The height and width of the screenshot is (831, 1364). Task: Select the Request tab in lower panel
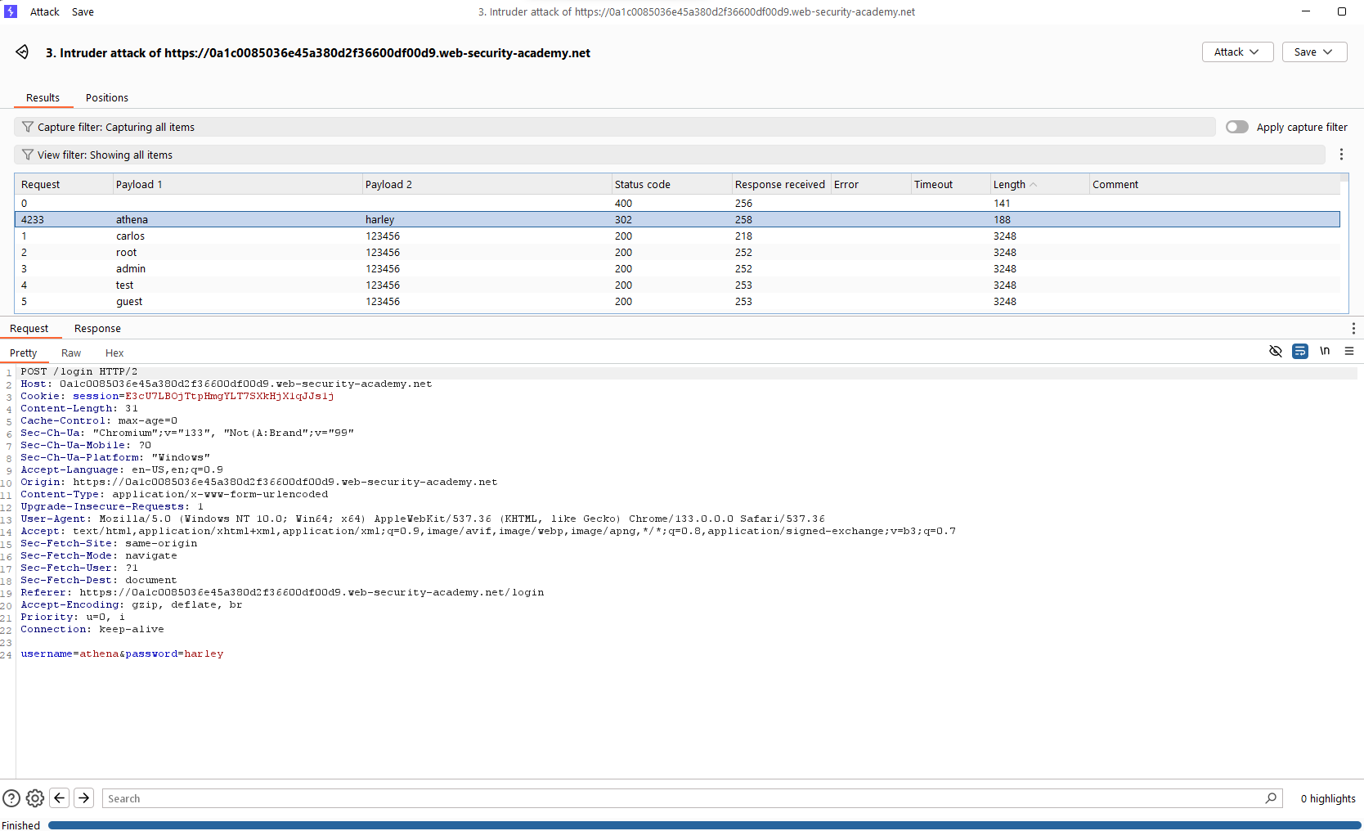tap(29, 328)
